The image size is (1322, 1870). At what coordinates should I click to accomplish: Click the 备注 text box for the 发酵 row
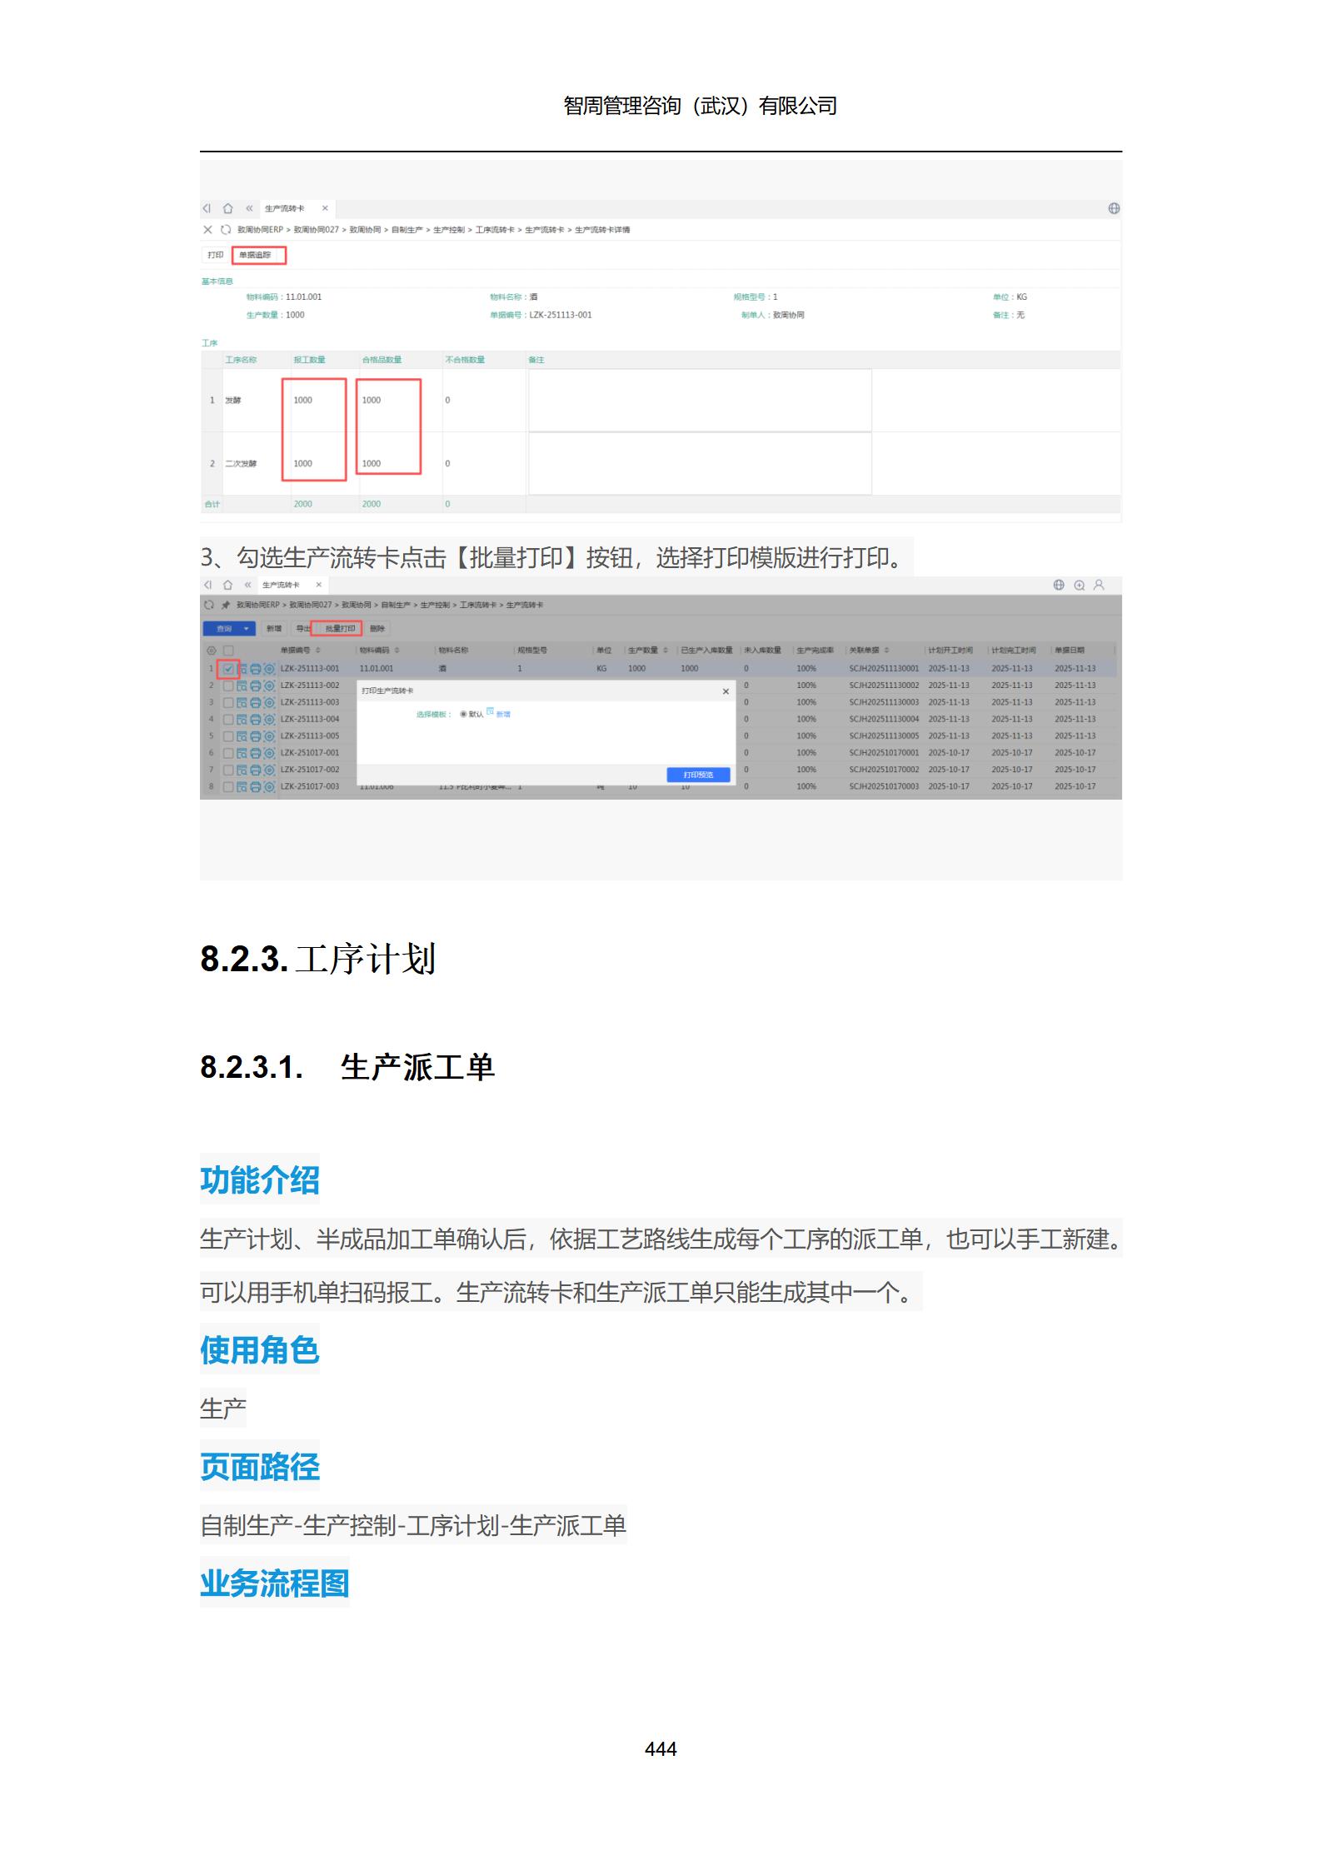(x=700, y=401)
